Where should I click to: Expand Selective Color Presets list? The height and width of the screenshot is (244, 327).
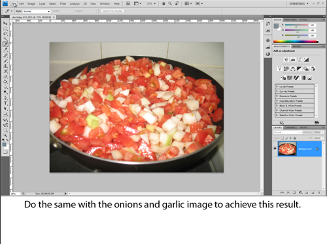pyautogui.click(x=277, y=115)
